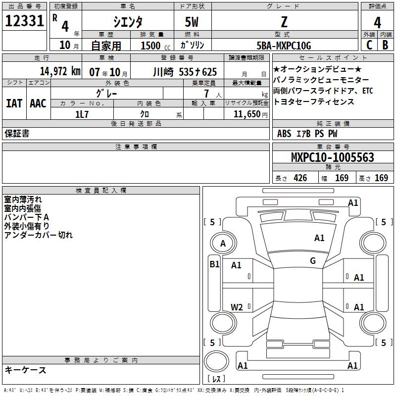This screenshot has height=396, width=396.
Task: Click overall evaluation score 4
Action: tap(377, 22)
